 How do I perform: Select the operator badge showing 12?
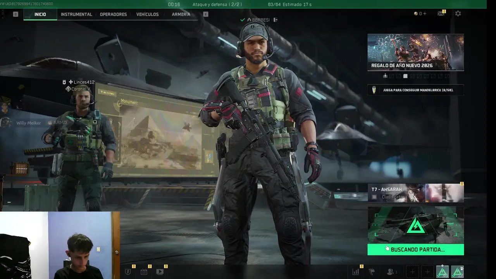click(458, 272)
